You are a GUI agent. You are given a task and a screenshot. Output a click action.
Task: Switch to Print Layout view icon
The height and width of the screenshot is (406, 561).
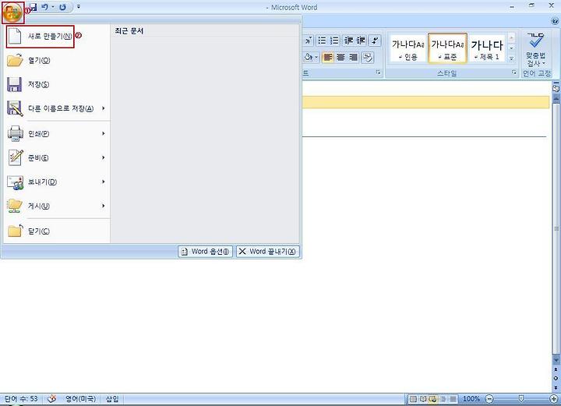(x=413, y=399)
